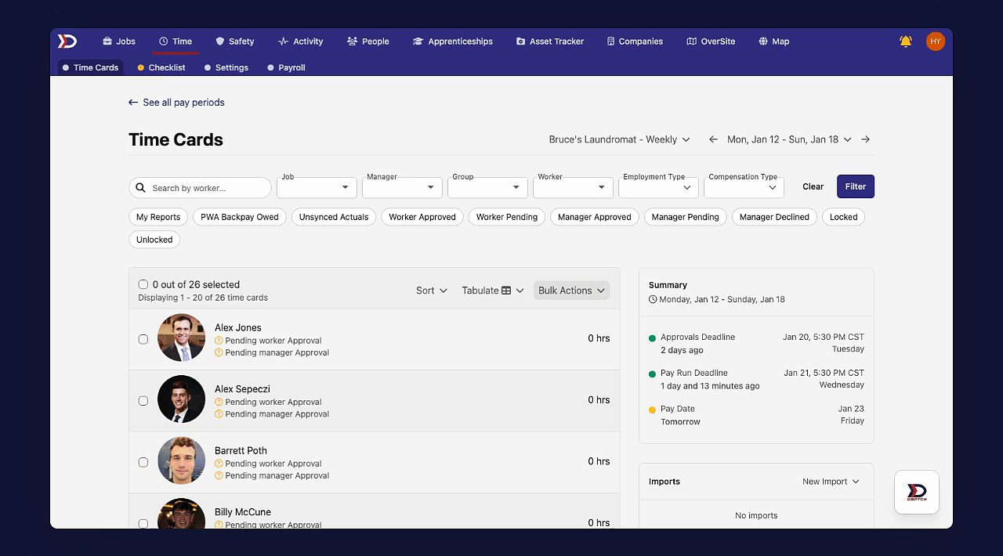1003x556 pixels.
Task: Open notifications bell icon
Action: tap(906, 42)
